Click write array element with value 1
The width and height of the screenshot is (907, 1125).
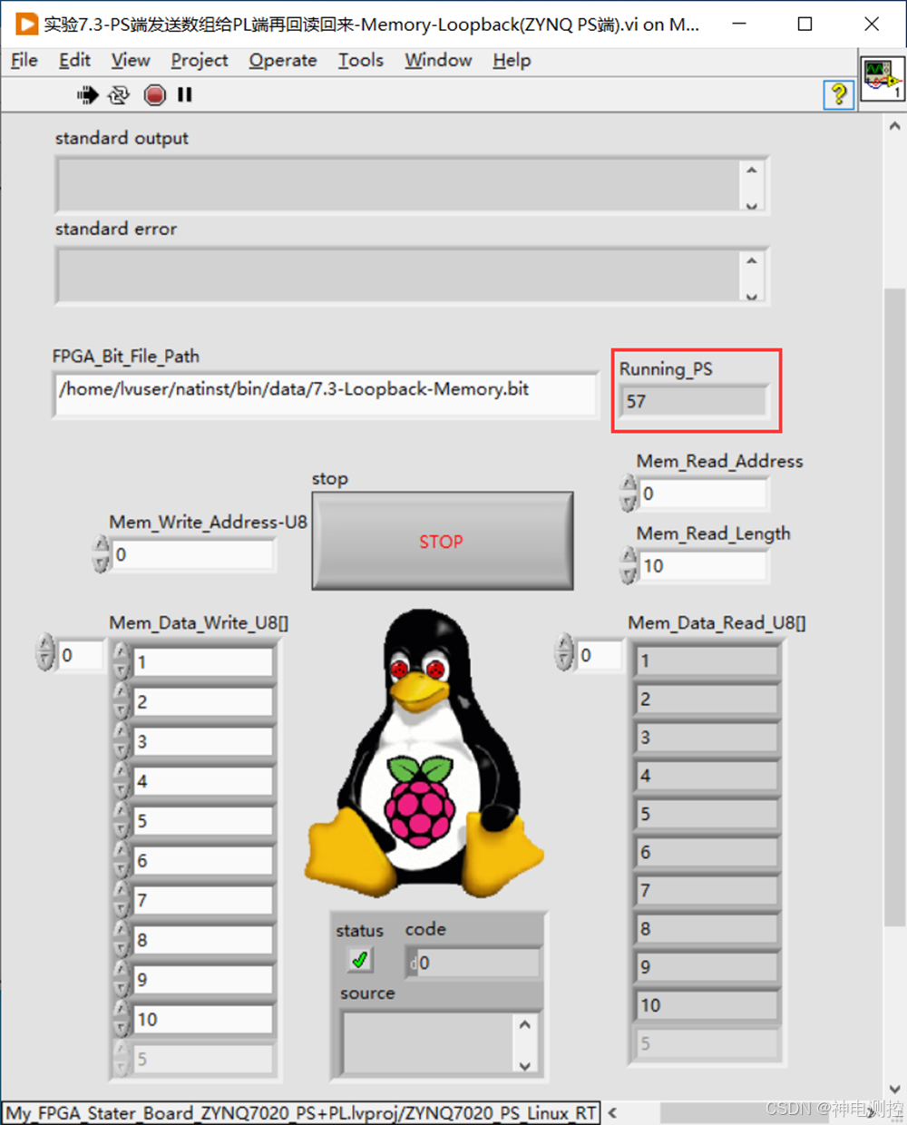203,662
